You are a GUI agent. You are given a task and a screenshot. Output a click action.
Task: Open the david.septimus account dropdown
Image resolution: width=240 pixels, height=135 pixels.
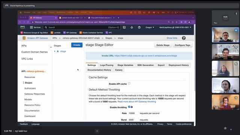pyautogui.click(x=175, y=27)
